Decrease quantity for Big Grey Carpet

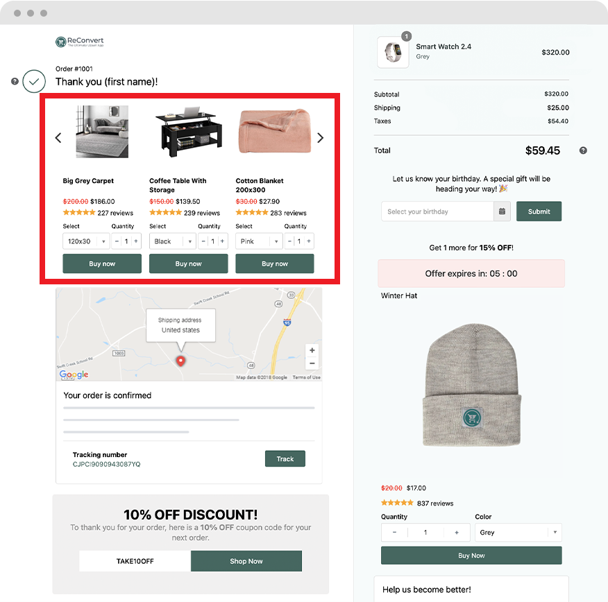[x=117, y=241]
